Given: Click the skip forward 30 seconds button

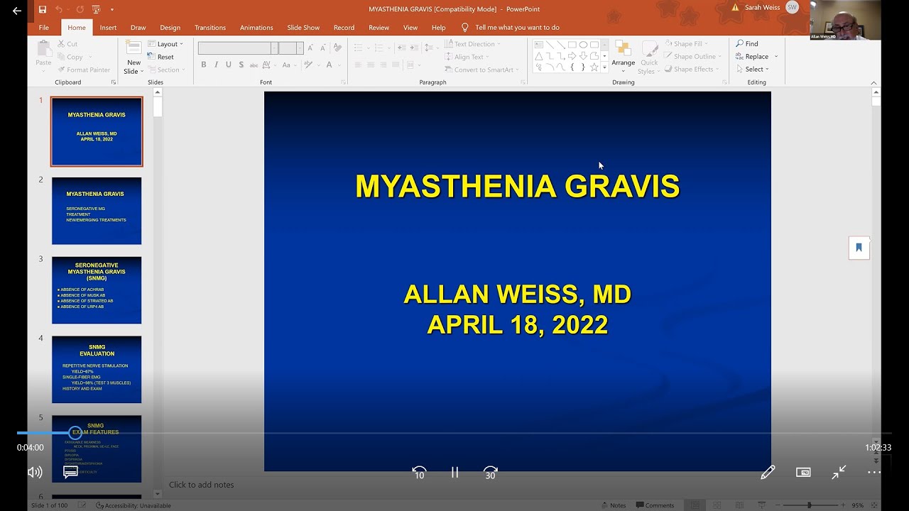Looking at the screenshot, I should point(490,473).
